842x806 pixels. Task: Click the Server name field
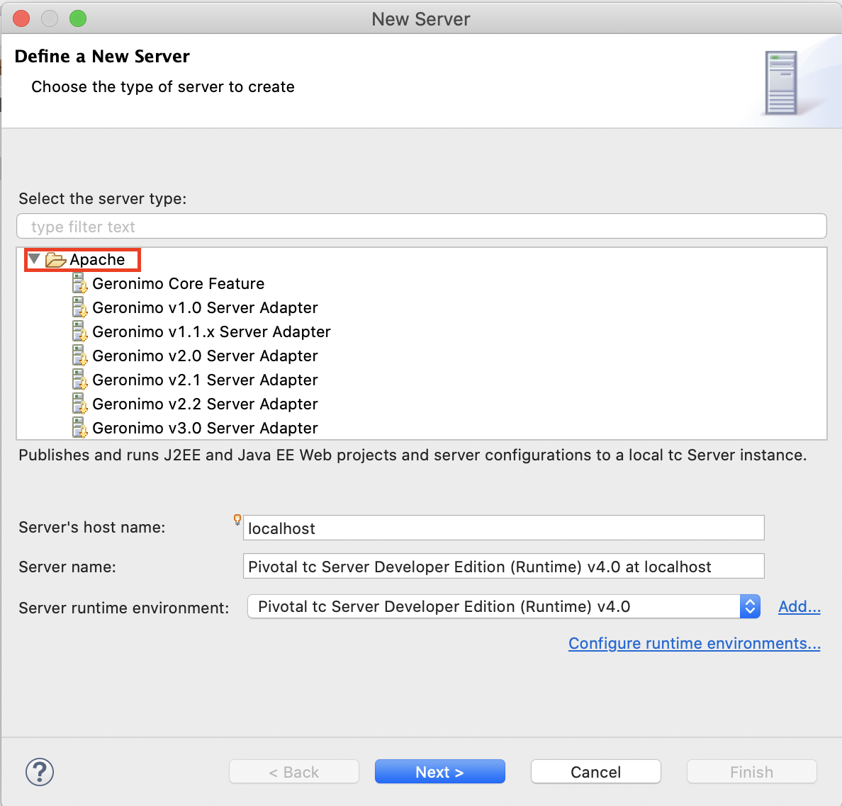coord(504,566)
